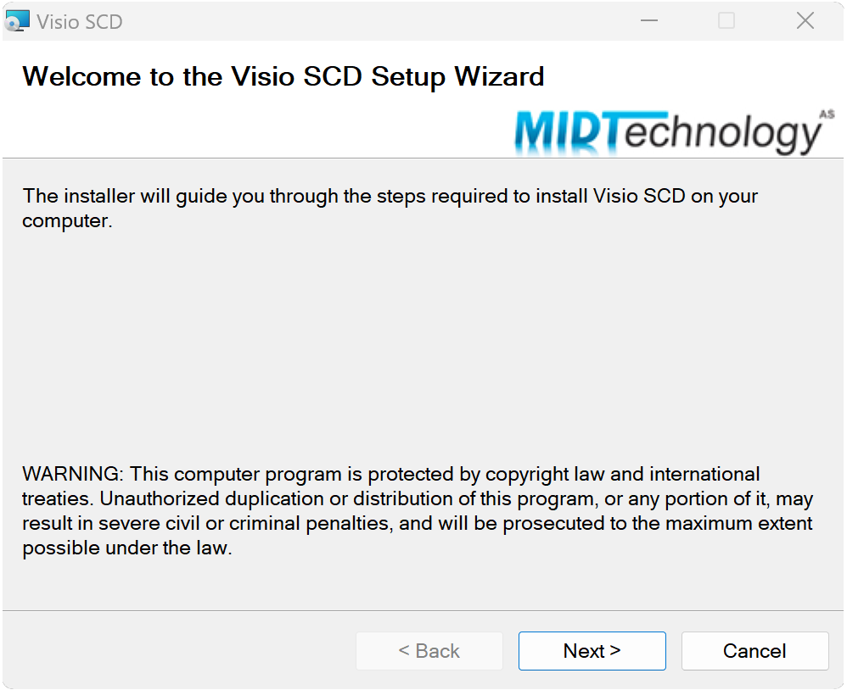The width and height of the screenshot is (847, 690).
Task: Click the empty footer area left of Back
Action: (x=178, y=651)
